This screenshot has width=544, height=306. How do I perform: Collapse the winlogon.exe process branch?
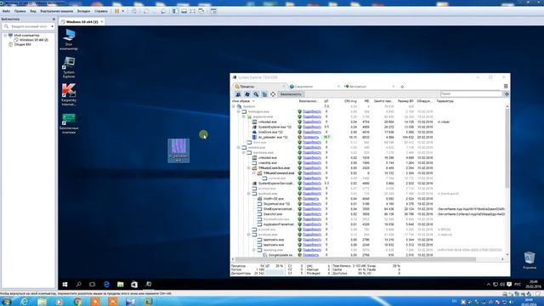coord(239,111)
